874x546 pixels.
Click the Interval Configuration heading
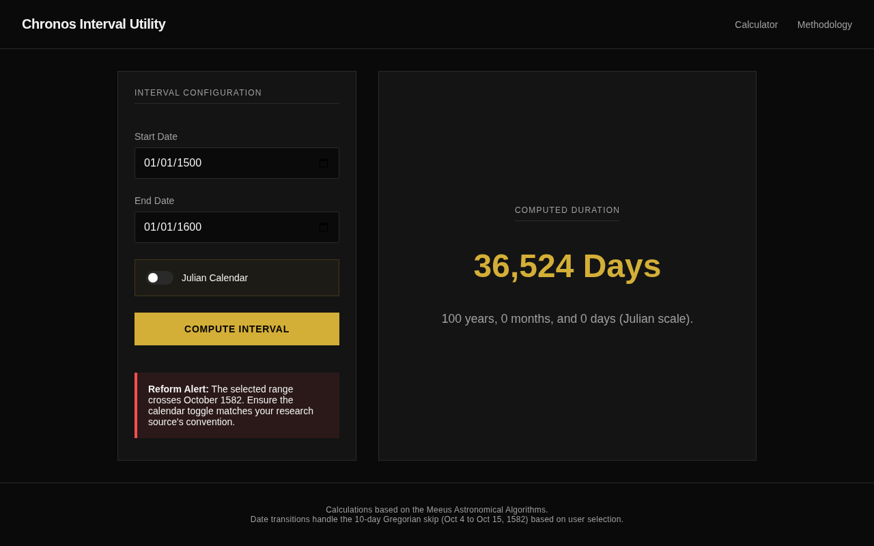coord(198,93)
